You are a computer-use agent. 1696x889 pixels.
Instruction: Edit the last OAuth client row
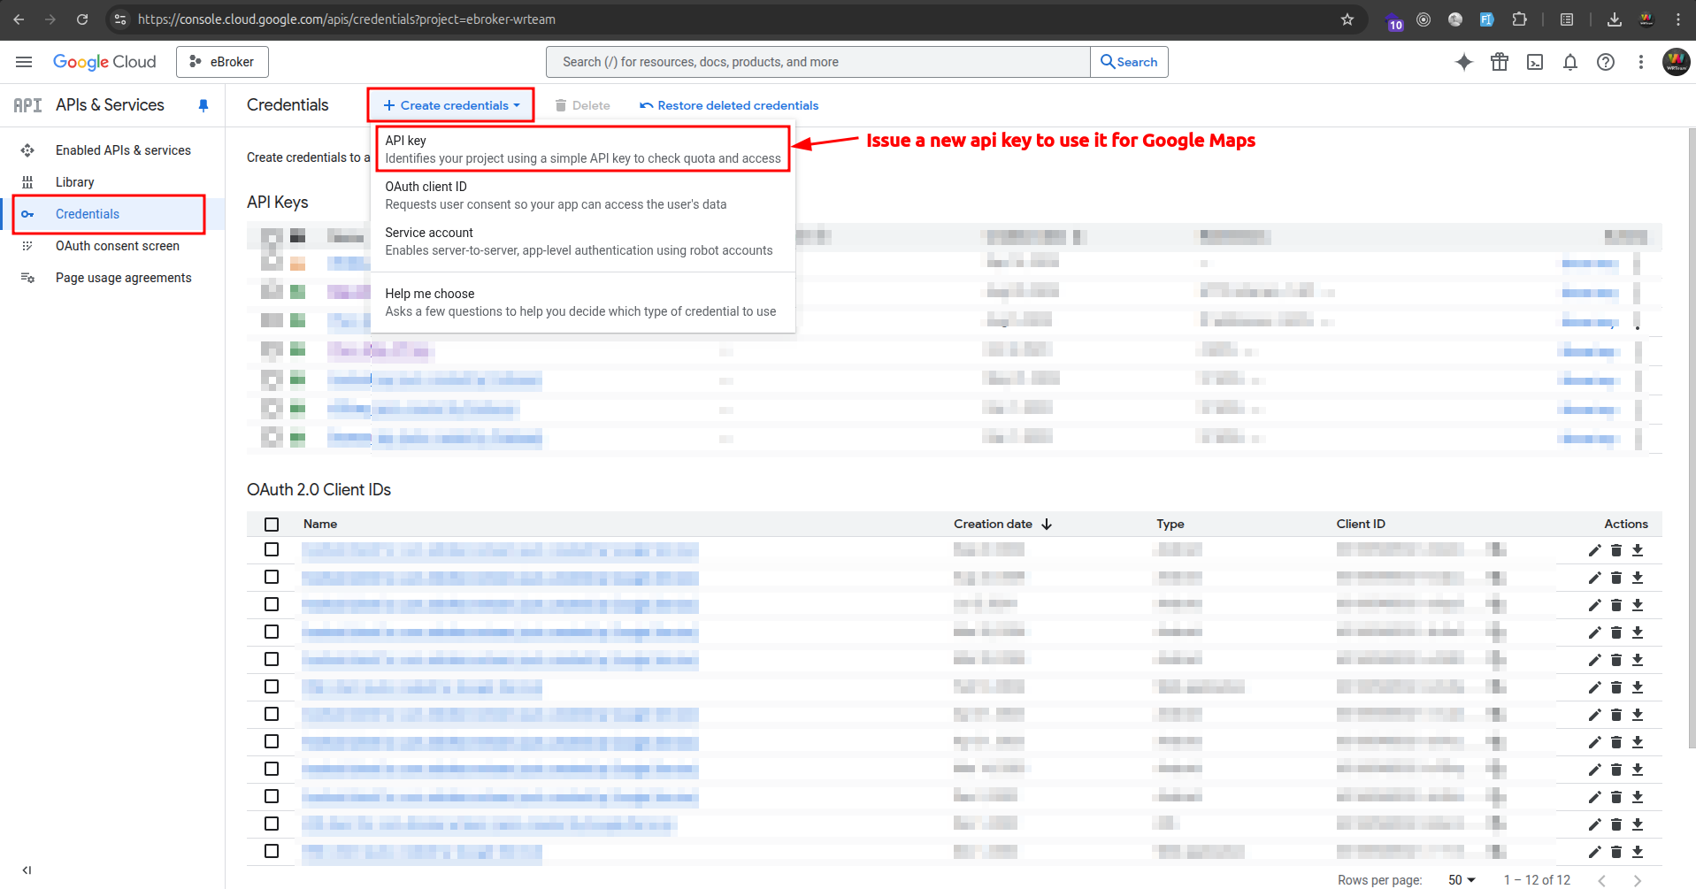pyautogui.click(x=1594, y=852)
